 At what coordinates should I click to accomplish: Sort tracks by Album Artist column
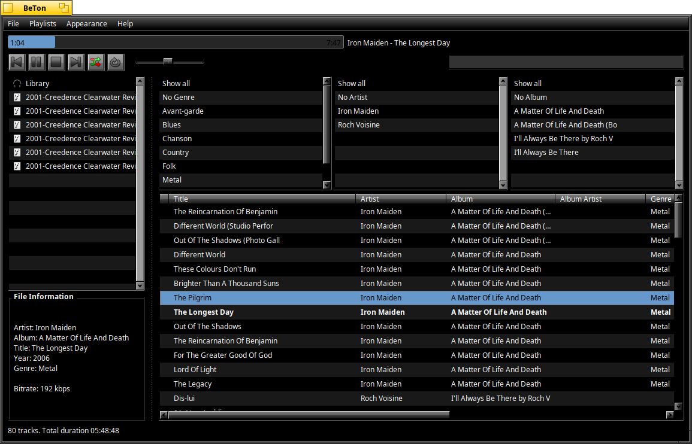581,199
